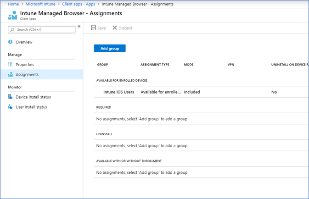Collapse the sidebar with the double chevron
Viewport: 309px width, 199px height.
coord(79,27)
